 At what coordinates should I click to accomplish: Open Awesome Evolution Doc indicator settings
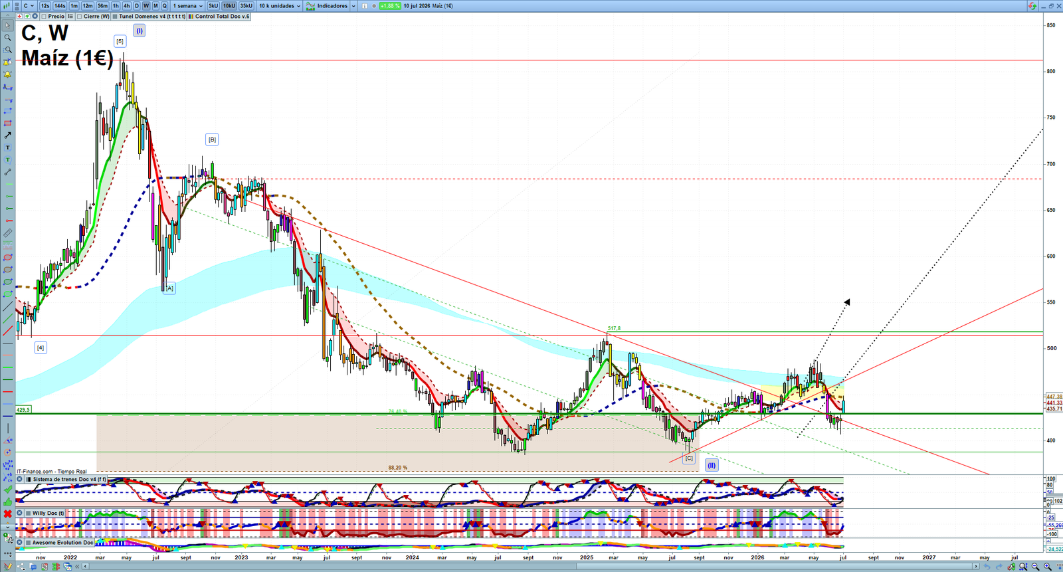(x=60, y=542)
